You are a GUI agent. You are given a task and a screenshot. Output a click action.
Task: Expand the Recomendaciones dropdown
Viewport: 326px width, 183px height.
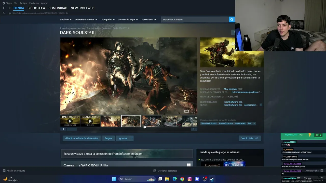click(86, 20)
